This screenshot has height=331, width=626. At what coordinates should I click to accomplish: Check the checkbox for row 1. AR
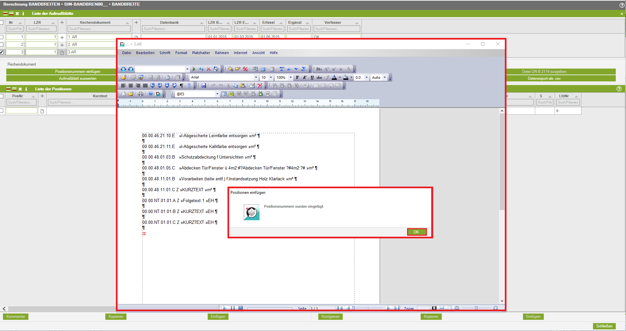click(2, 37)
